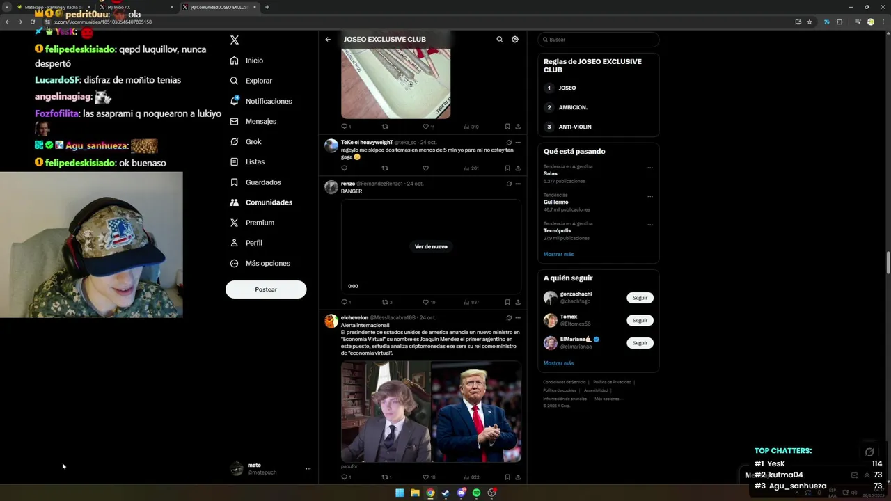Repost renzo BANGER post

[387, 302]
